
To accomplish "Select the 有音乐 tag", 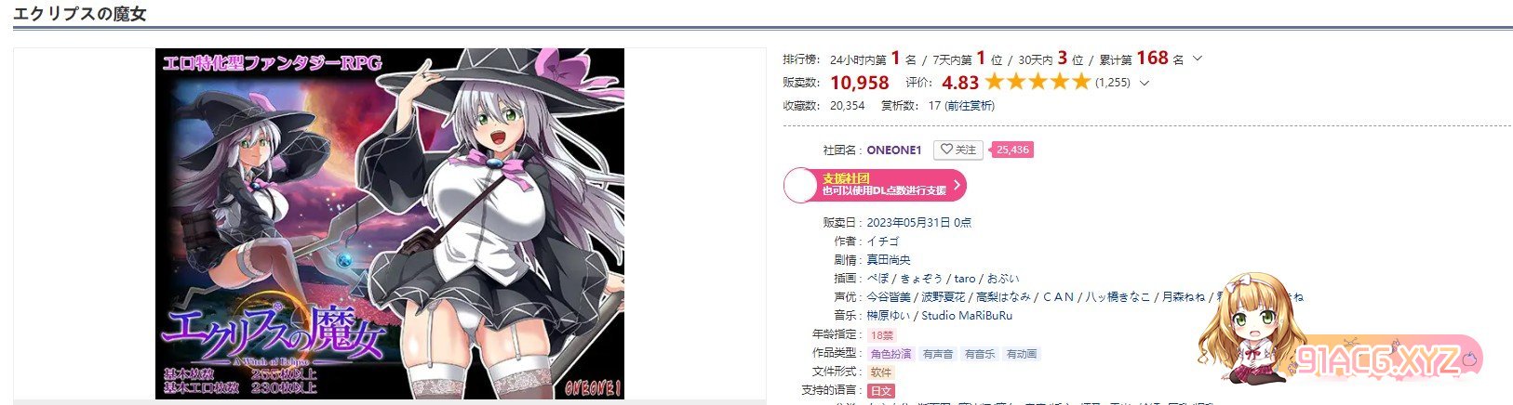I will 980,354.
